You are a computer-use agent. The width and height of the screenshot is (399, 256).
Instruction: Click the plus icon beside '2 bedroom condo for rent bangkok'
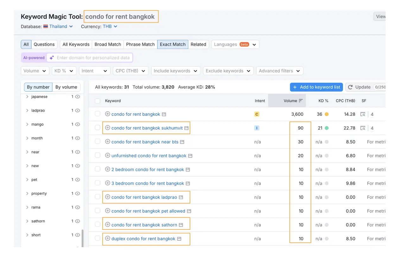(x=108, y=169)
